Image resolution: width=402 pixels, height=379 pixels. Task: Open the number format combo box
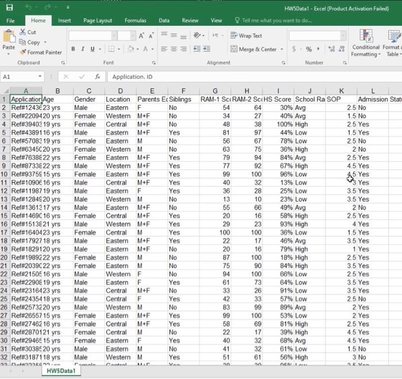318,36
